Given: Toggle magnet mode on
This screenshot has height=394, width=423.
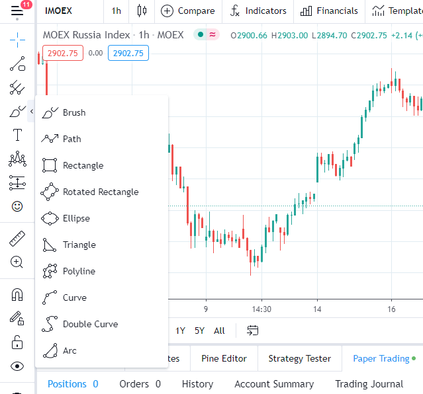Looking at the screenshot, I should click(x=17, y=295).
